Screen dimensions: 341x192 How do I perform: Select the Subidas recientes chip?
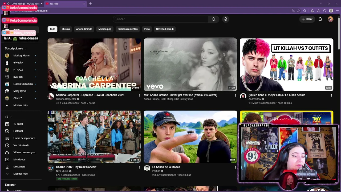coord(128,29)
